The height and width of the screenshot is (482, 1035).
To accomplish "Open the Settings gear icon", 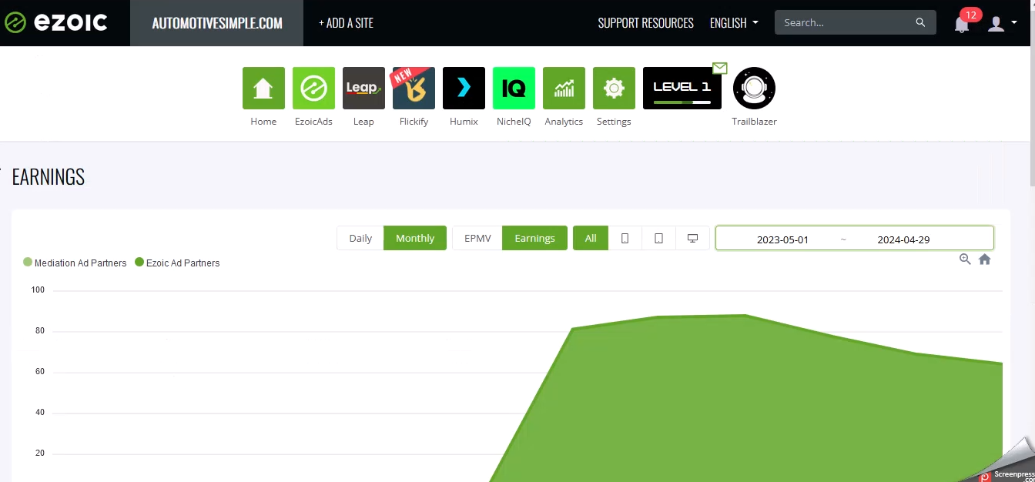I will (614, 88).
